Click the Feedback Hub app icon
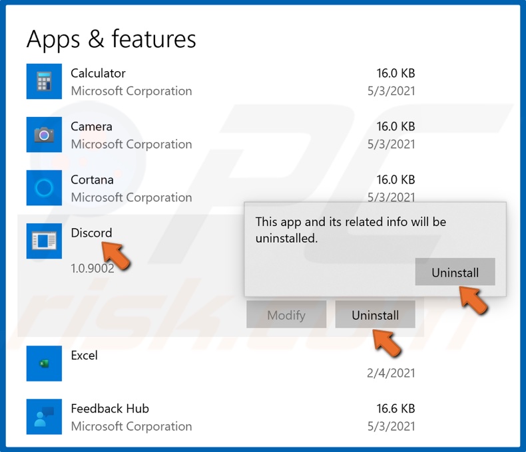The image size is (526, 452). point(44,417)
